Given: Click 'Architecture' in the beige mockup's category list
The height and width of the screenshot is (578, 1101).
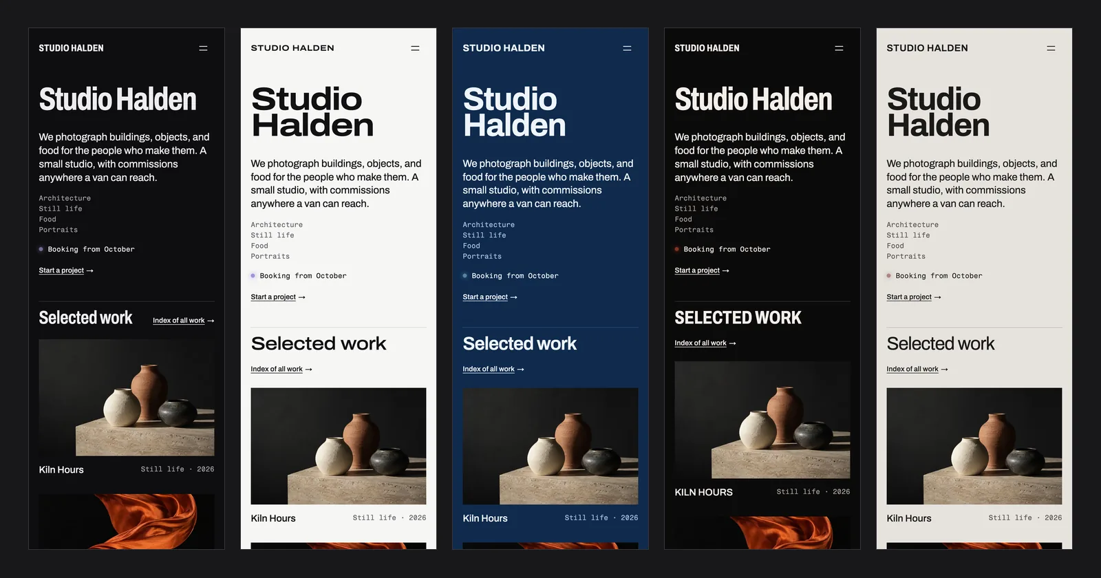Looking at the screenshot, I should click(x=912, y=225).
